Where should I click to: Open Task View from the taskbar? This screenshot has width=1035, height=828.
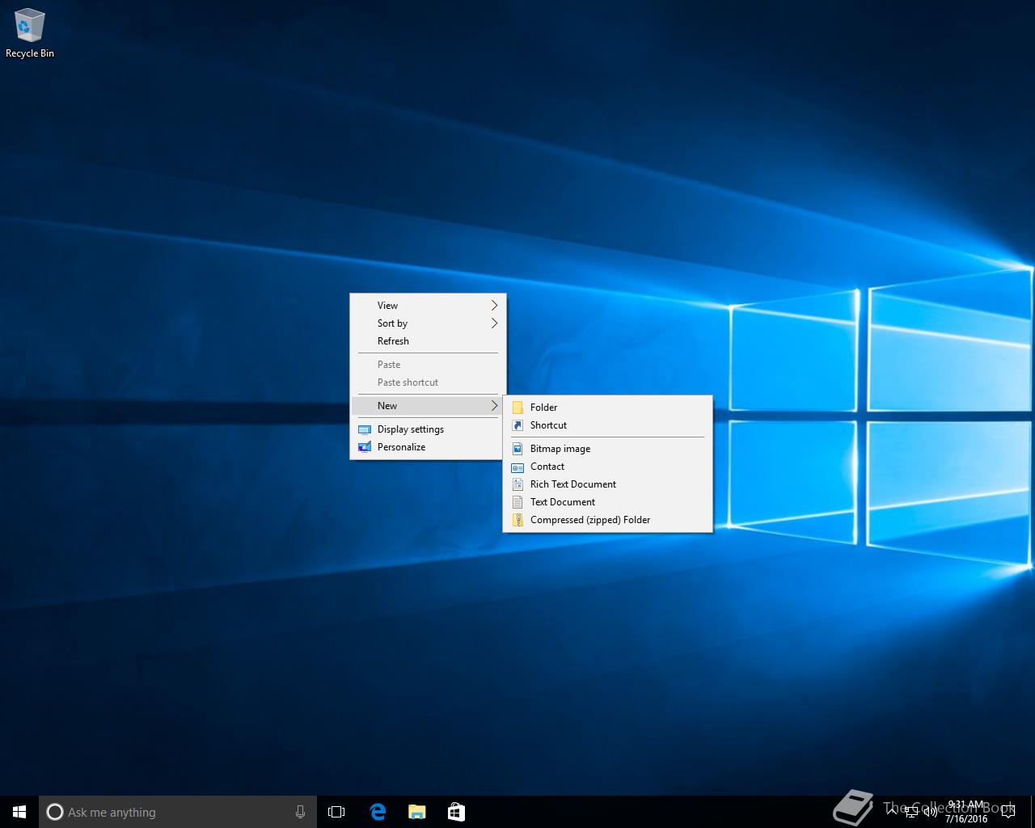click(x=336, y=812)
